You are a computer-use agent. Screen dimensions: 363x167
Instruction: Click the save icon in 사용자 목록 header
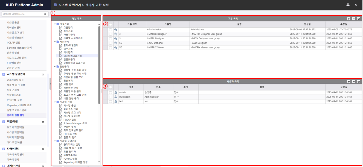click(359, 82)
